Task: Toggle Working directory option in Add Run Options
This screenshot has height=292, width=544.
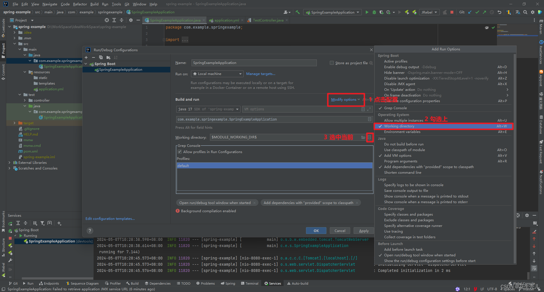Action: 443,126
